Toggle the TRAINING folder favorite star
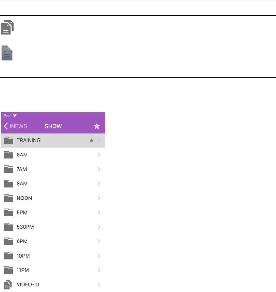The image size is (276, 292). pyautogui.click(x=91, y=140)
